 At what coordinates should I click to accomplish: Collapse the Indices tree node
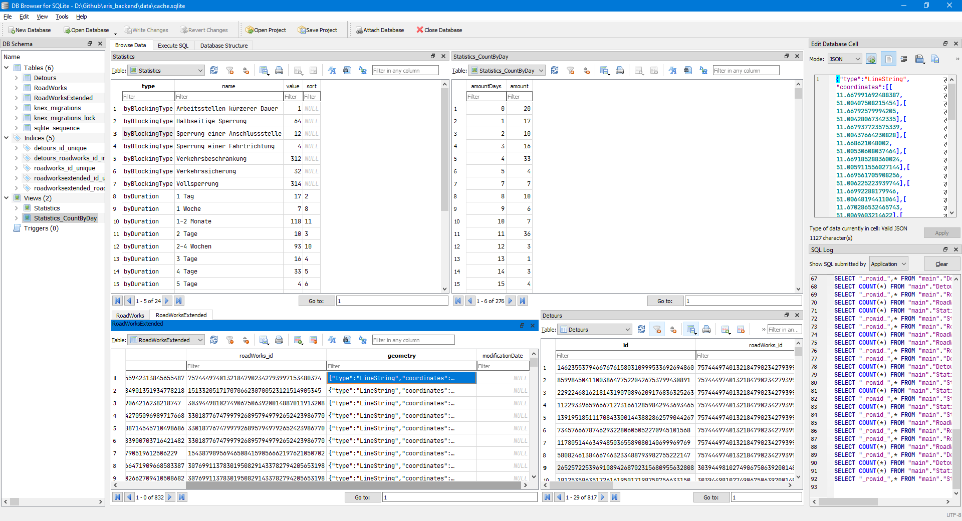(x=7, y=138)
